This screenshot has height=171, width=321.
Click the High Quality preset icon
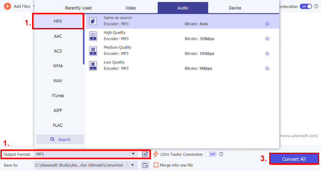93,36
